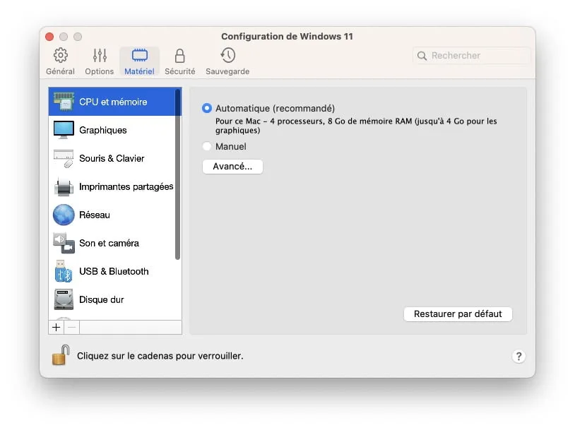Open the Sécurité padlock icon tab
575x430 pixels.
tap(179, 56)
